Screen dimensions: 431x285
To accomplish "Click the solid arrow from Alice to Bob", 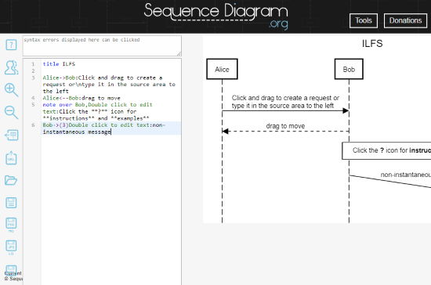I will [x=285, y=111].
